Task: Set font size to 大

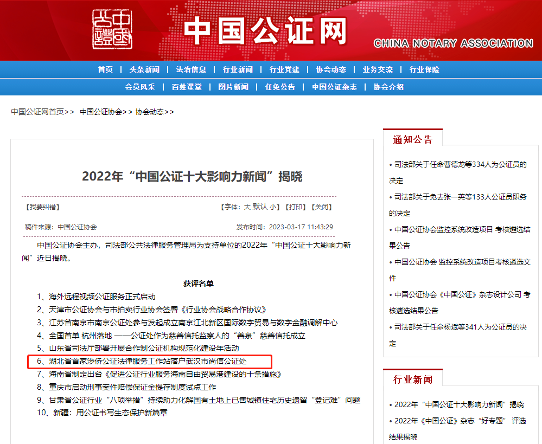Action: pos(247,207)
